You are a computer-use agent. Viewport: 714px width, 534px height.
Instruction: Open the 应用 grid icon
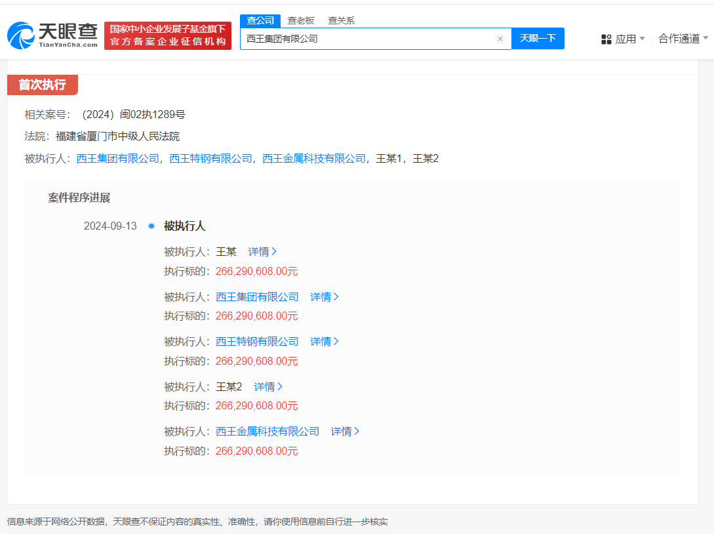[606, 39]
